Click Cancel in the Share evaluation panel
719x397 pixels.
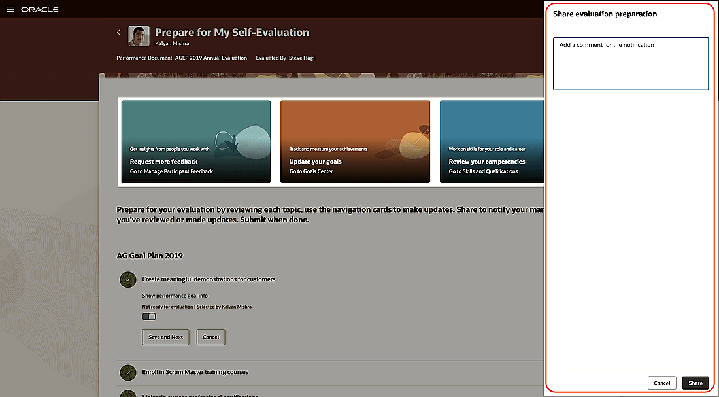tap(661, 383)
